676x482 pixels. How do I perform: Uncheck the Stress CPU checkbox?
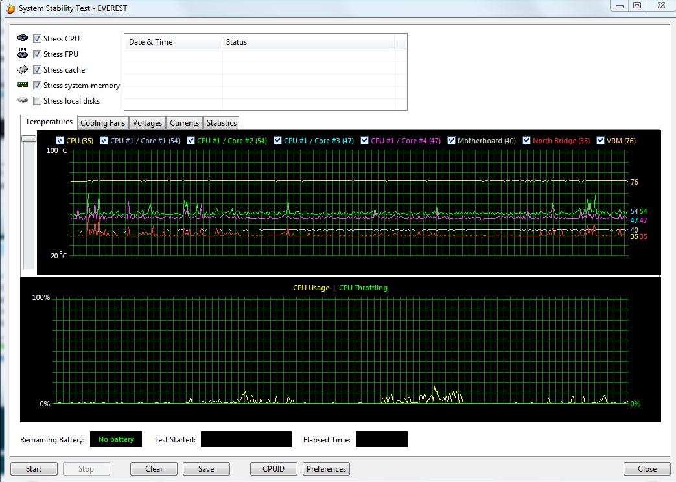point(37,38)
